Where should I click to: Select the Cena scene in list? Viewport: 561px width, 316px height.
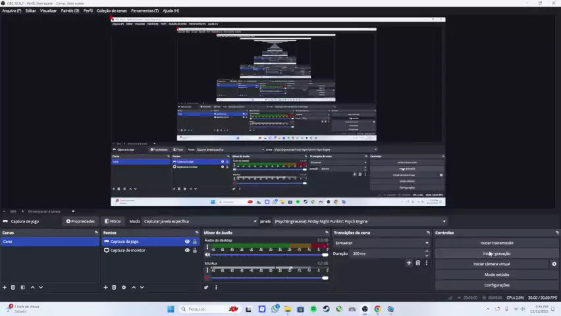click(49, 242)
